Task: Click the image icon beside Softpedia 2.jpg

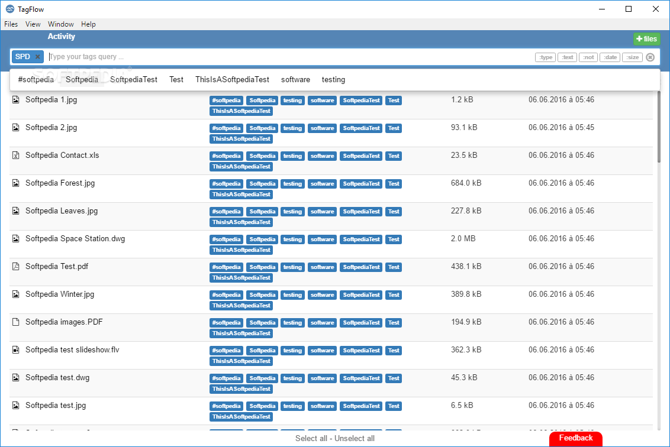Action: coord(16,128)
